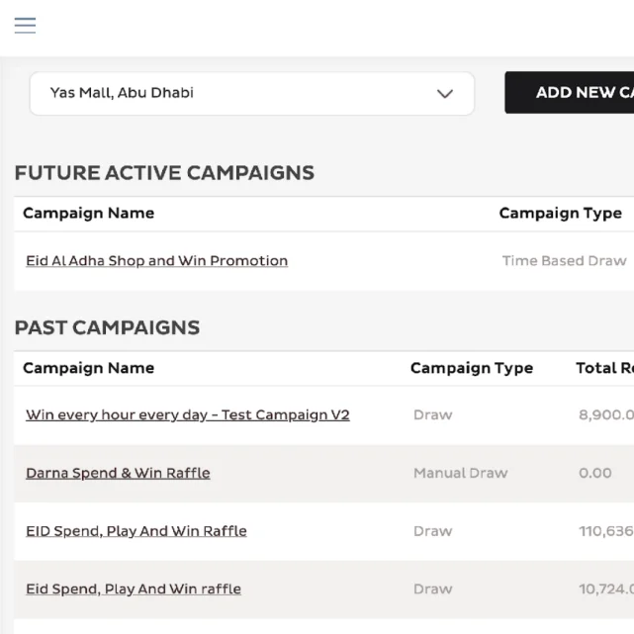The image size is (634, 634).
Task: Click the Future Active Campaigns heading
Action: 164,173
